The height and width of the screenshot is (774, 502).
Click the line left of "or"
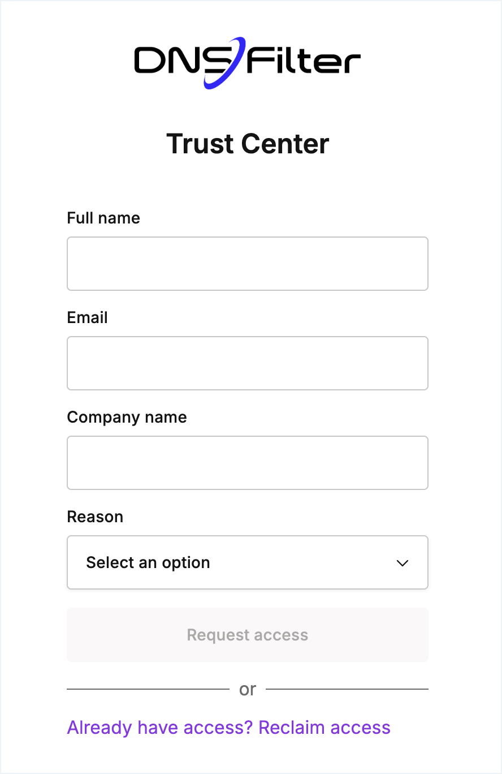[x=148, y=689]
